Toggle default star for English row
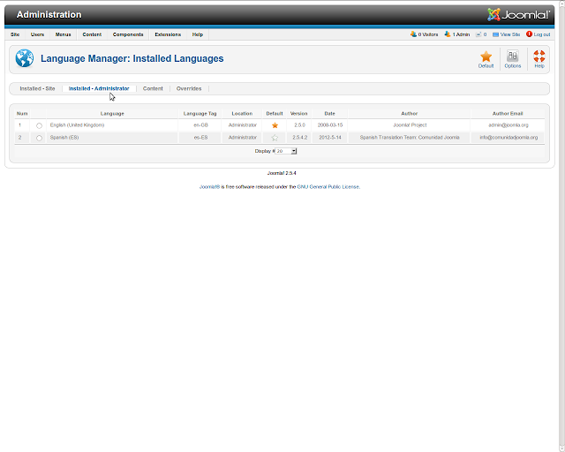This screenshot has height=452, width=565. click(x=275, y=125)
